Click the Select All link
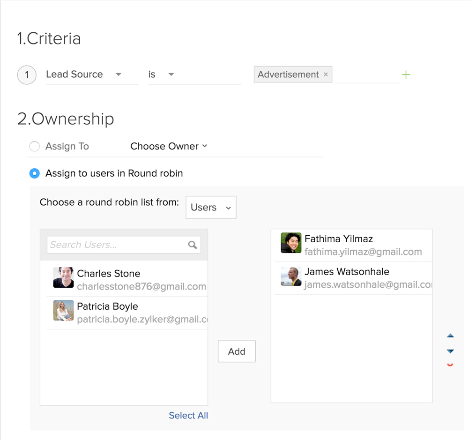 click(188, 415)
